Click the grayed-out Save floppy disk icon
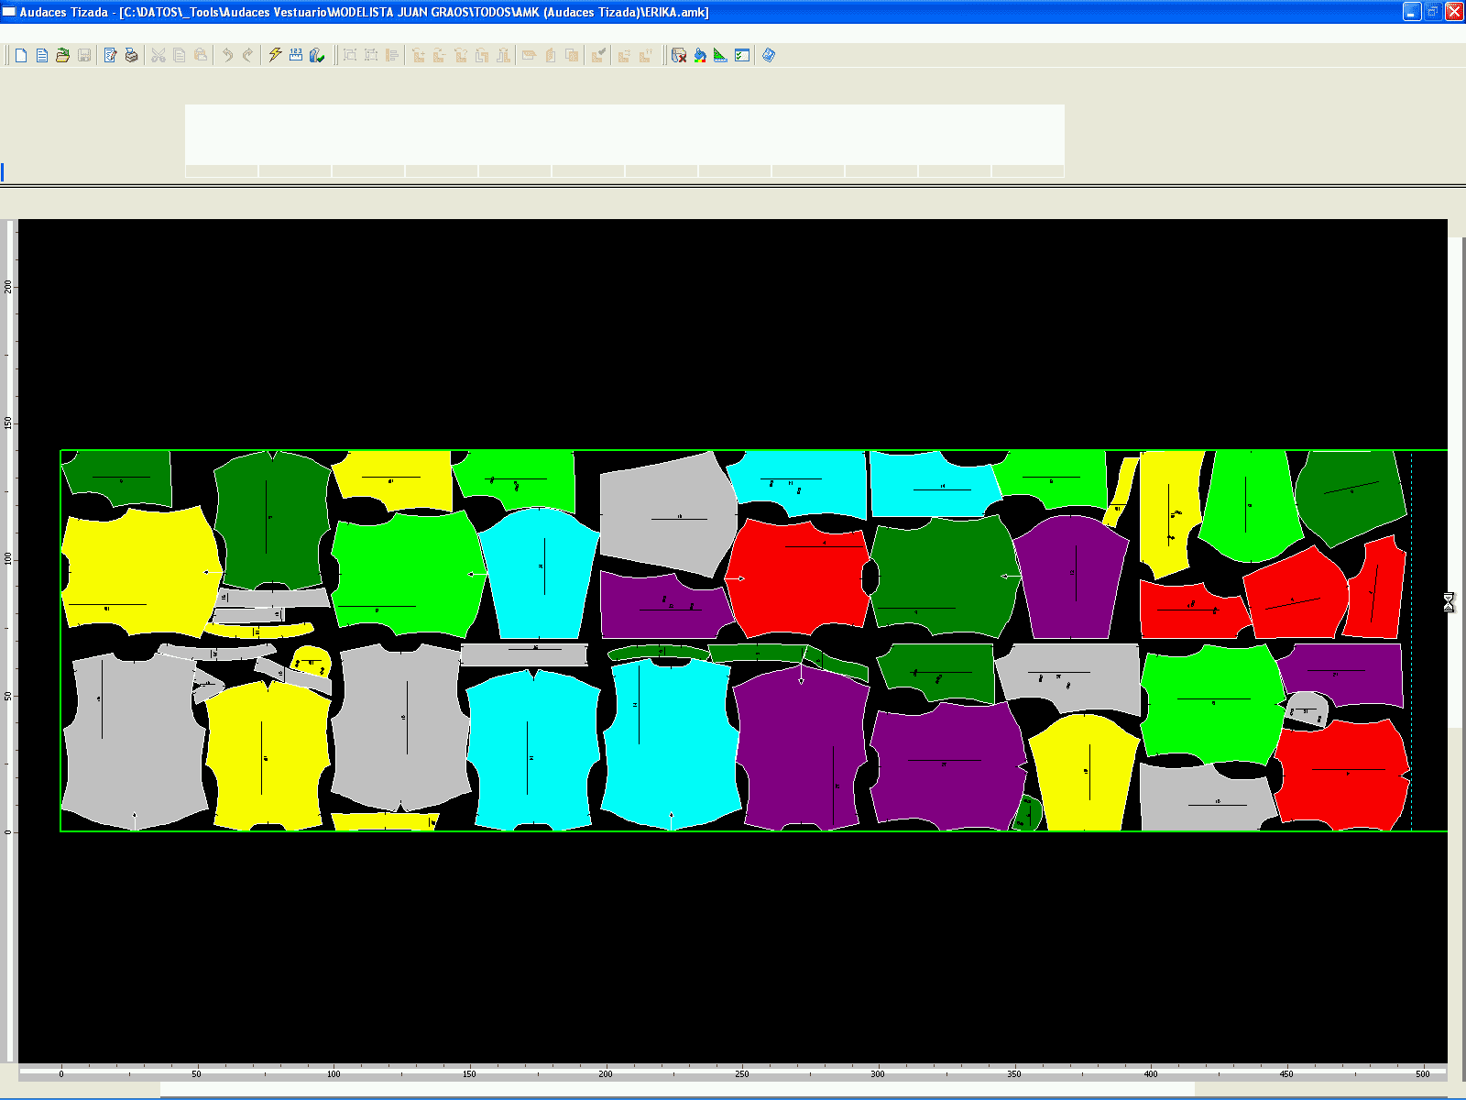 pyautogui.click(x=84, y=56)
